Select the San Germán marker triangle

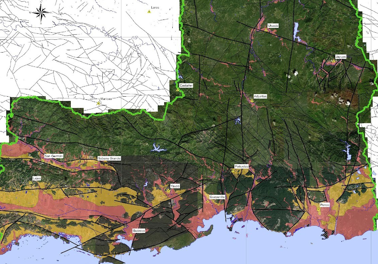tap(43, 161)
